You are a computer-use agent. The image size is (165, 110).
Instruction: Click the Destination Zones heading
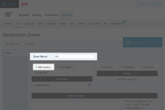[21, 35]
